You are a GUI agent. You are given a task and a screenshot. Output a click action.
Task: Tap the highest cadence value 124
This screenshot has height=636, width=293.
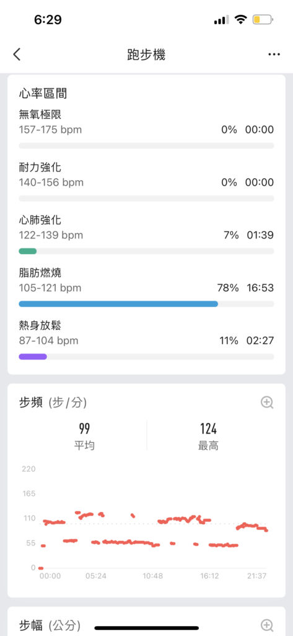coord(208,429)
